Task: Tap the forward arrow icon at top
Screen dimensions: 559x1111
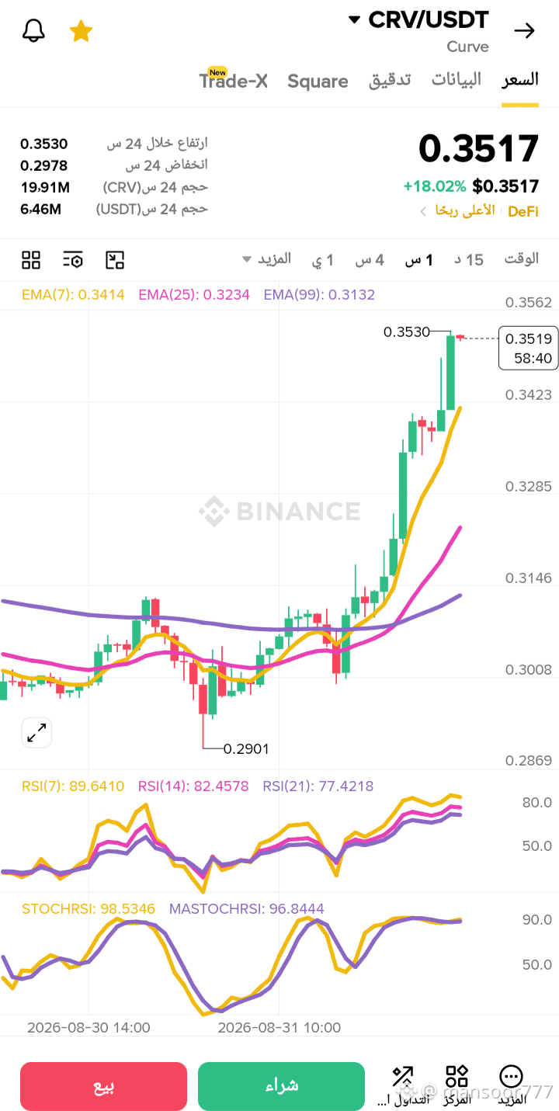Action: point(525,31)
